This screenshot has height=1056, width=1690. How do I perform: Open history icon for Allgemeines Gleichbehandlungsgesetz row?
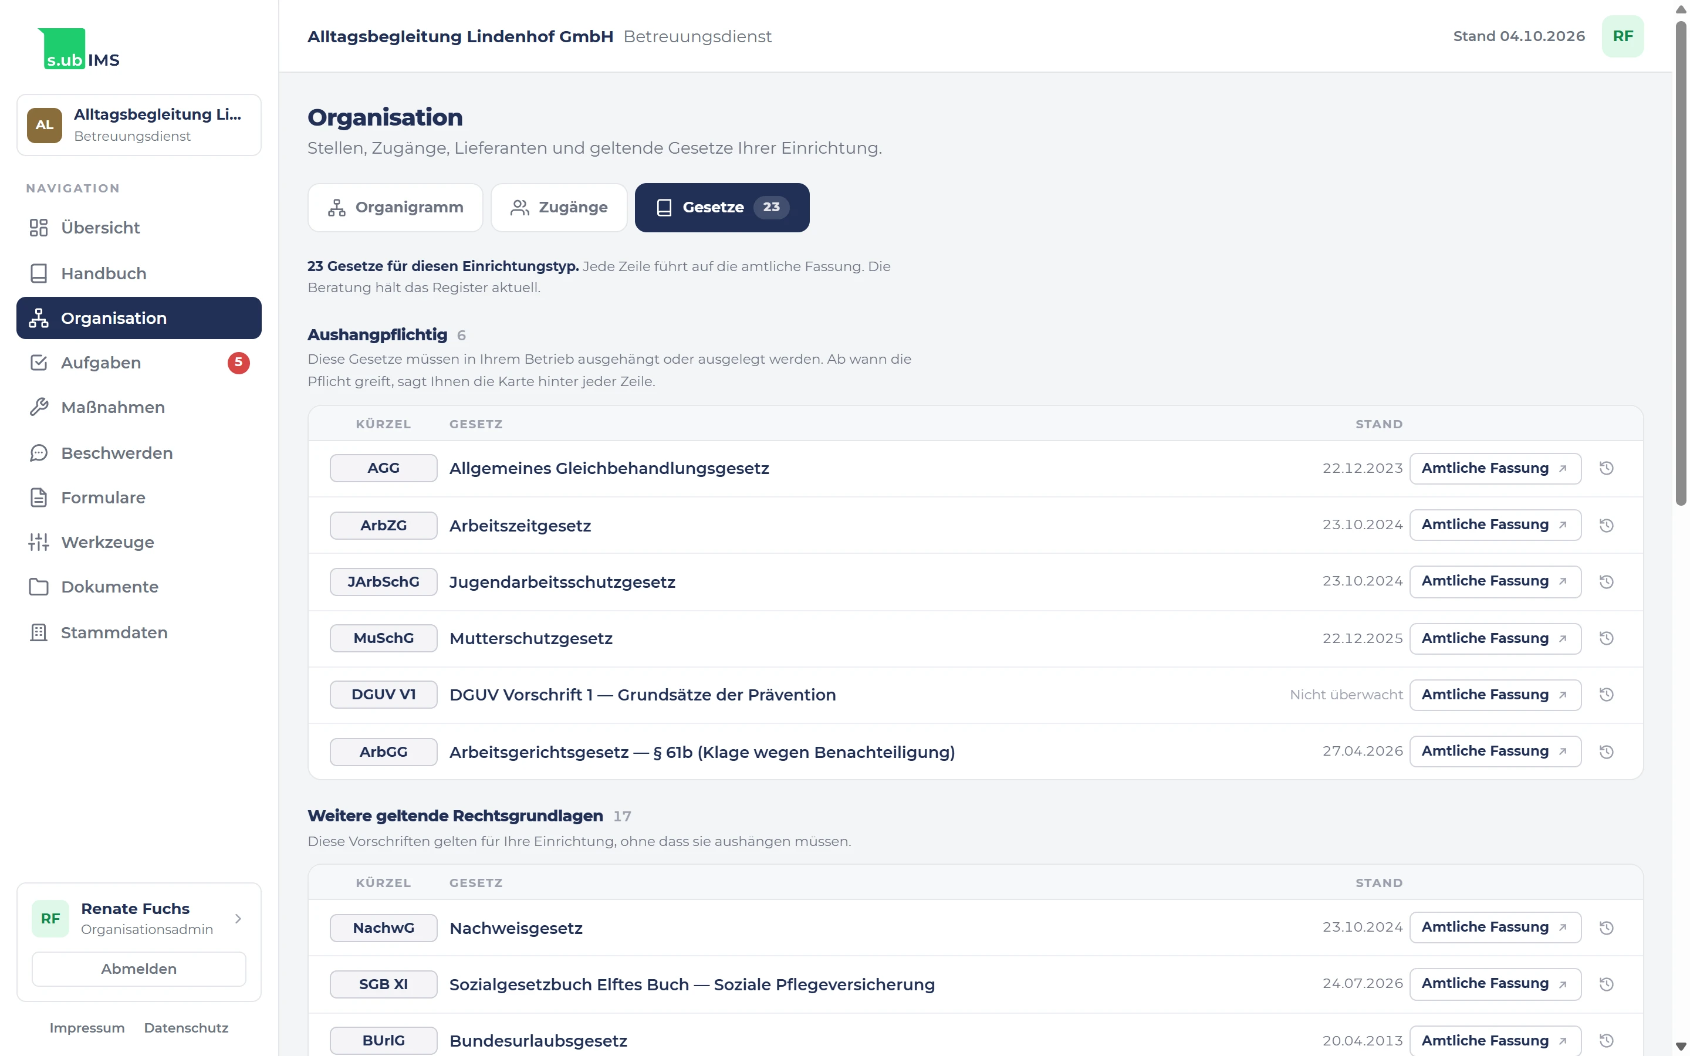(1606, 468)
